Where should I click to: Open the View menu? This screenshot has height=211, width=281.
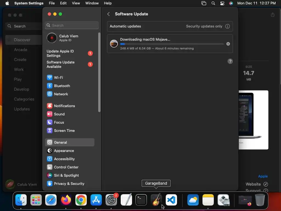pyautogui.click(x=76, y=3)
